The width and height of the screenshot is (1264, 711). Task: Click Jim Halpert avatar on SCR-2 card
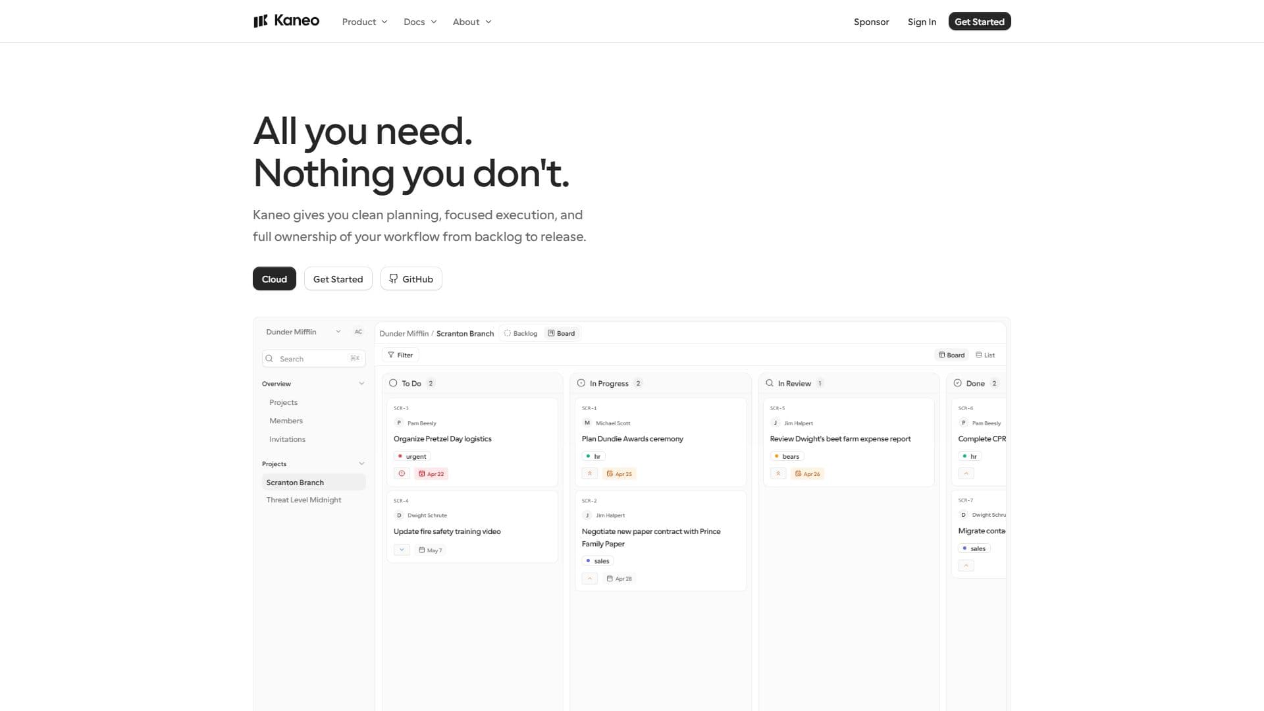(587, 515)
